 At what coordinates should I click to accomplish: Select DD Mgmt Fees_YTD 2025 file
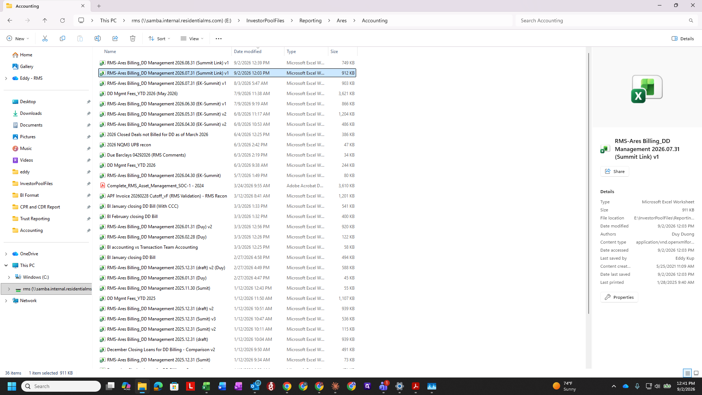pos(227,298)
